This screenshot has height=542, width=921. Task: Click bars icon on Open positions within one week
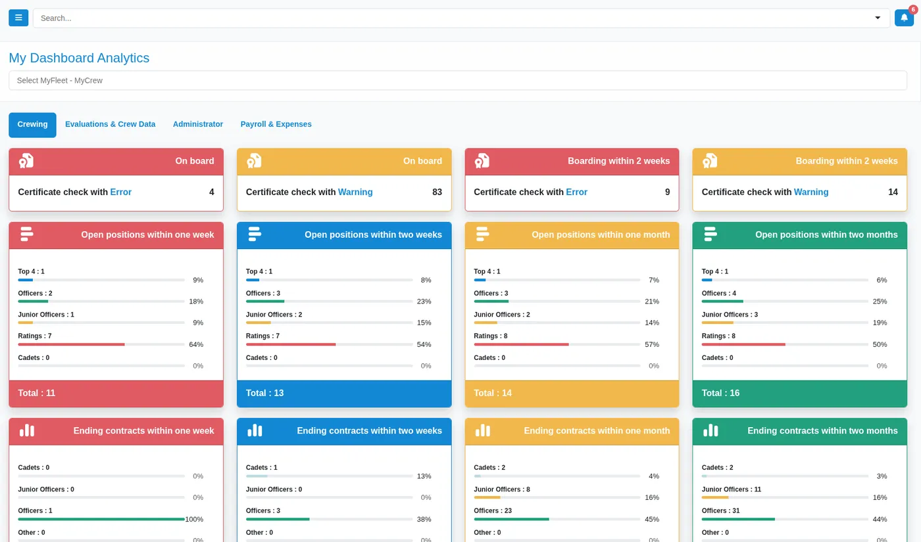[x=26, y=234]
